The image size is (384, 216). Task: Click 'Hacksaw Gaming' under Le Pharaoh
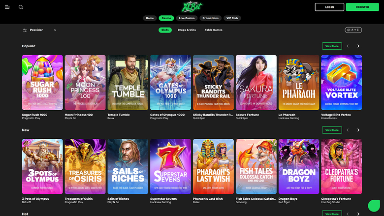pos(288,118)
